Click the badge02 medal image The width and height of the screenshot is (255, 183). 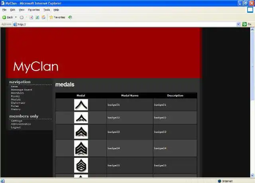81,118
